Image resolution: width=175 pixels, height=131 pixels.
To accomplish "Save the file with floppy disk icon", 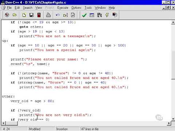I will 31,15.
